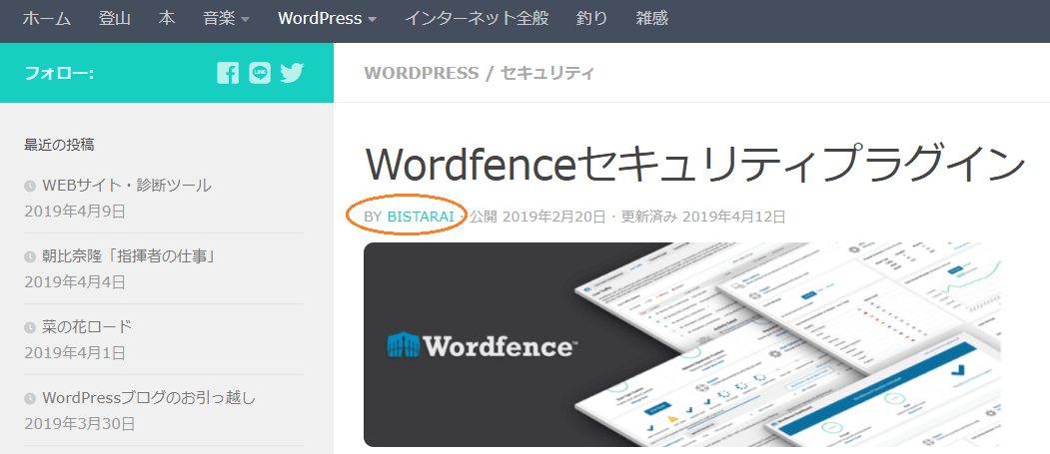Open the 本 menu item
Image resolution: width=1050 pixels, height=454 pixels.
tap(167, 19)
